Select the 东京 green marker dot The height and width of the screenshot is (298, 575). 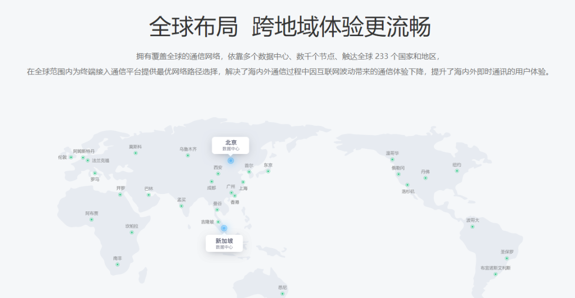pos(268,172)
